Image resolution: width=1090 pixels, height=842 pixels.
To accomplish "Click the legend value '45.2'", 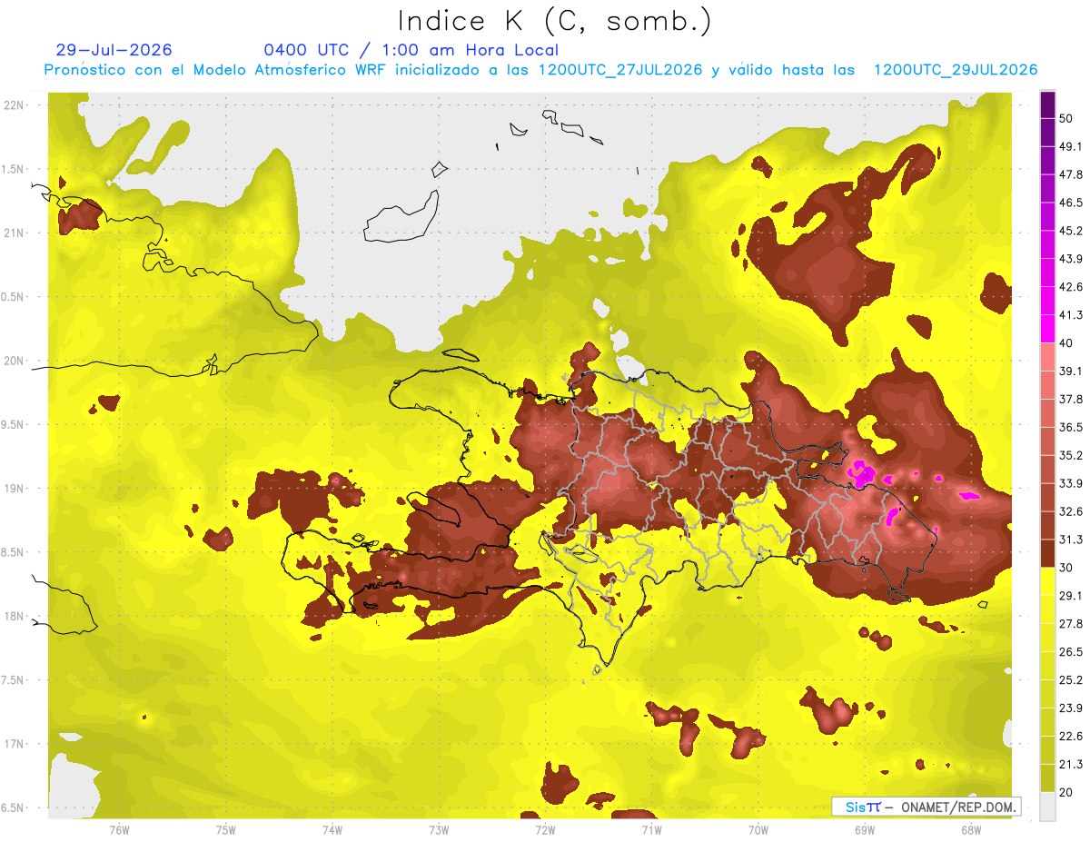I will pos(1071,231).
